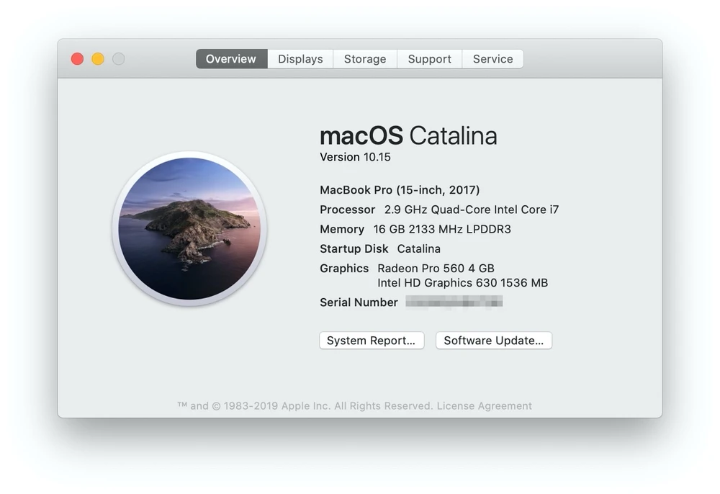Viewport: 720px width, 494px height.
Task: Click the gray disabled zoom button
Action: point(119,59)
